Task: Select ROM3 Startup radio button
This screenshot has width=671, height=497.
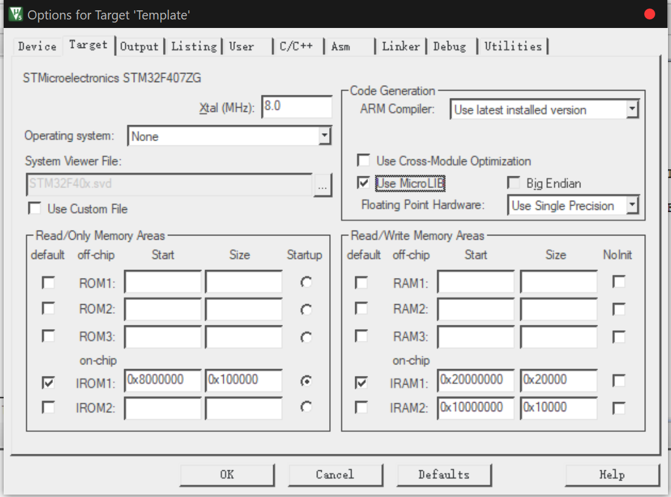Action: pos(306,338)
